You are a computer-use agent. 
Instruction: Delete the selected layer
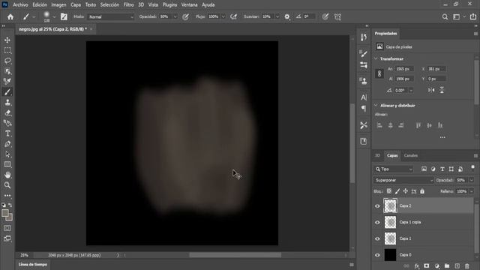point(466,266)
